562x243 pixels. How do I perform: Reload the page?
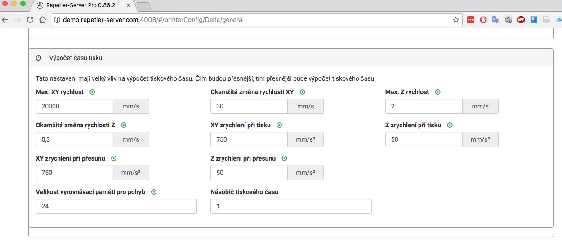coord(31,20)
